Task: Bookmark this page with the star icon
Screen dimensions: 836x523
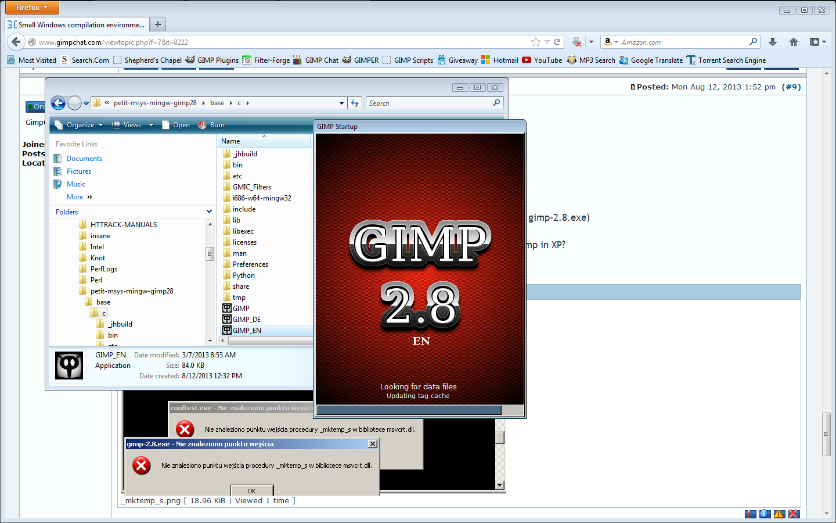Action: pos(535,42)
